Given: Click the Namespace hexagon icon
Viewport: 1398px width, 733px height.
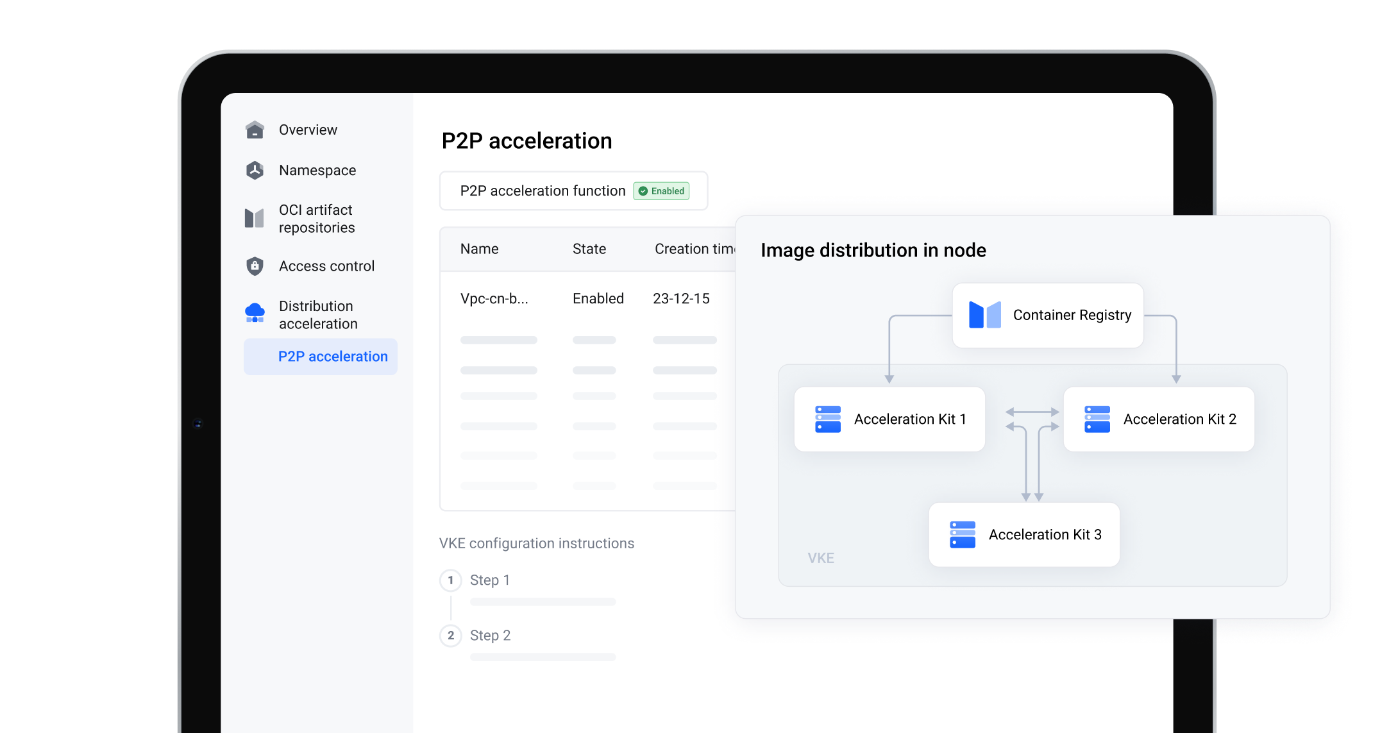Looking at the screenshot, I should pyautogui.click(x=255, y=170).
